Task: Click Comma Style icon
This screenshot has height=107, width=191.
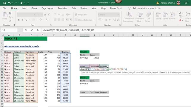Action: pos(110,20)
